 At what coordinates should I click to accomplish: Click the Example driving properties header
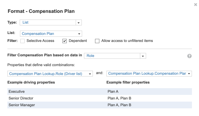tap(31, 82)
